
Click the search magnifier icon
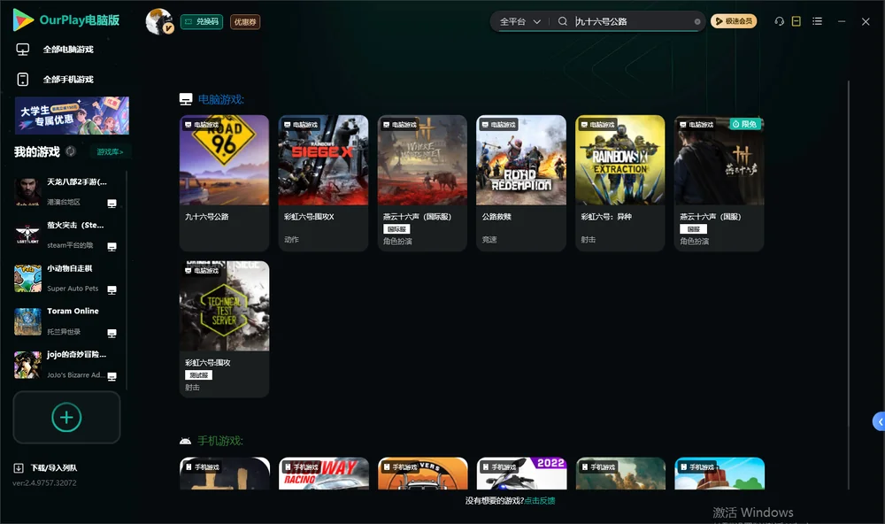click(x=563, y=21)
